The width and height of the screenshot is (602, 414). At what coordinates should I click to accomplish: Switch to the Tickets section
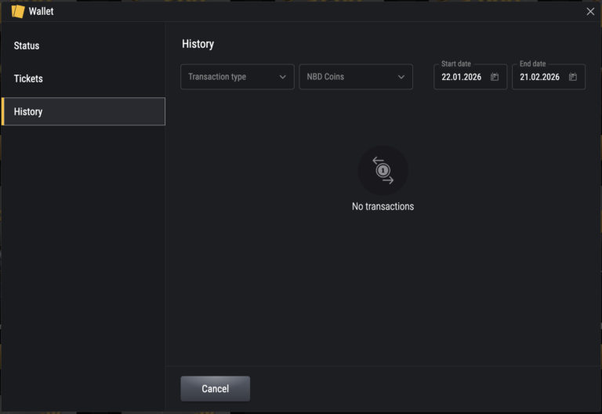coord(28,78)
